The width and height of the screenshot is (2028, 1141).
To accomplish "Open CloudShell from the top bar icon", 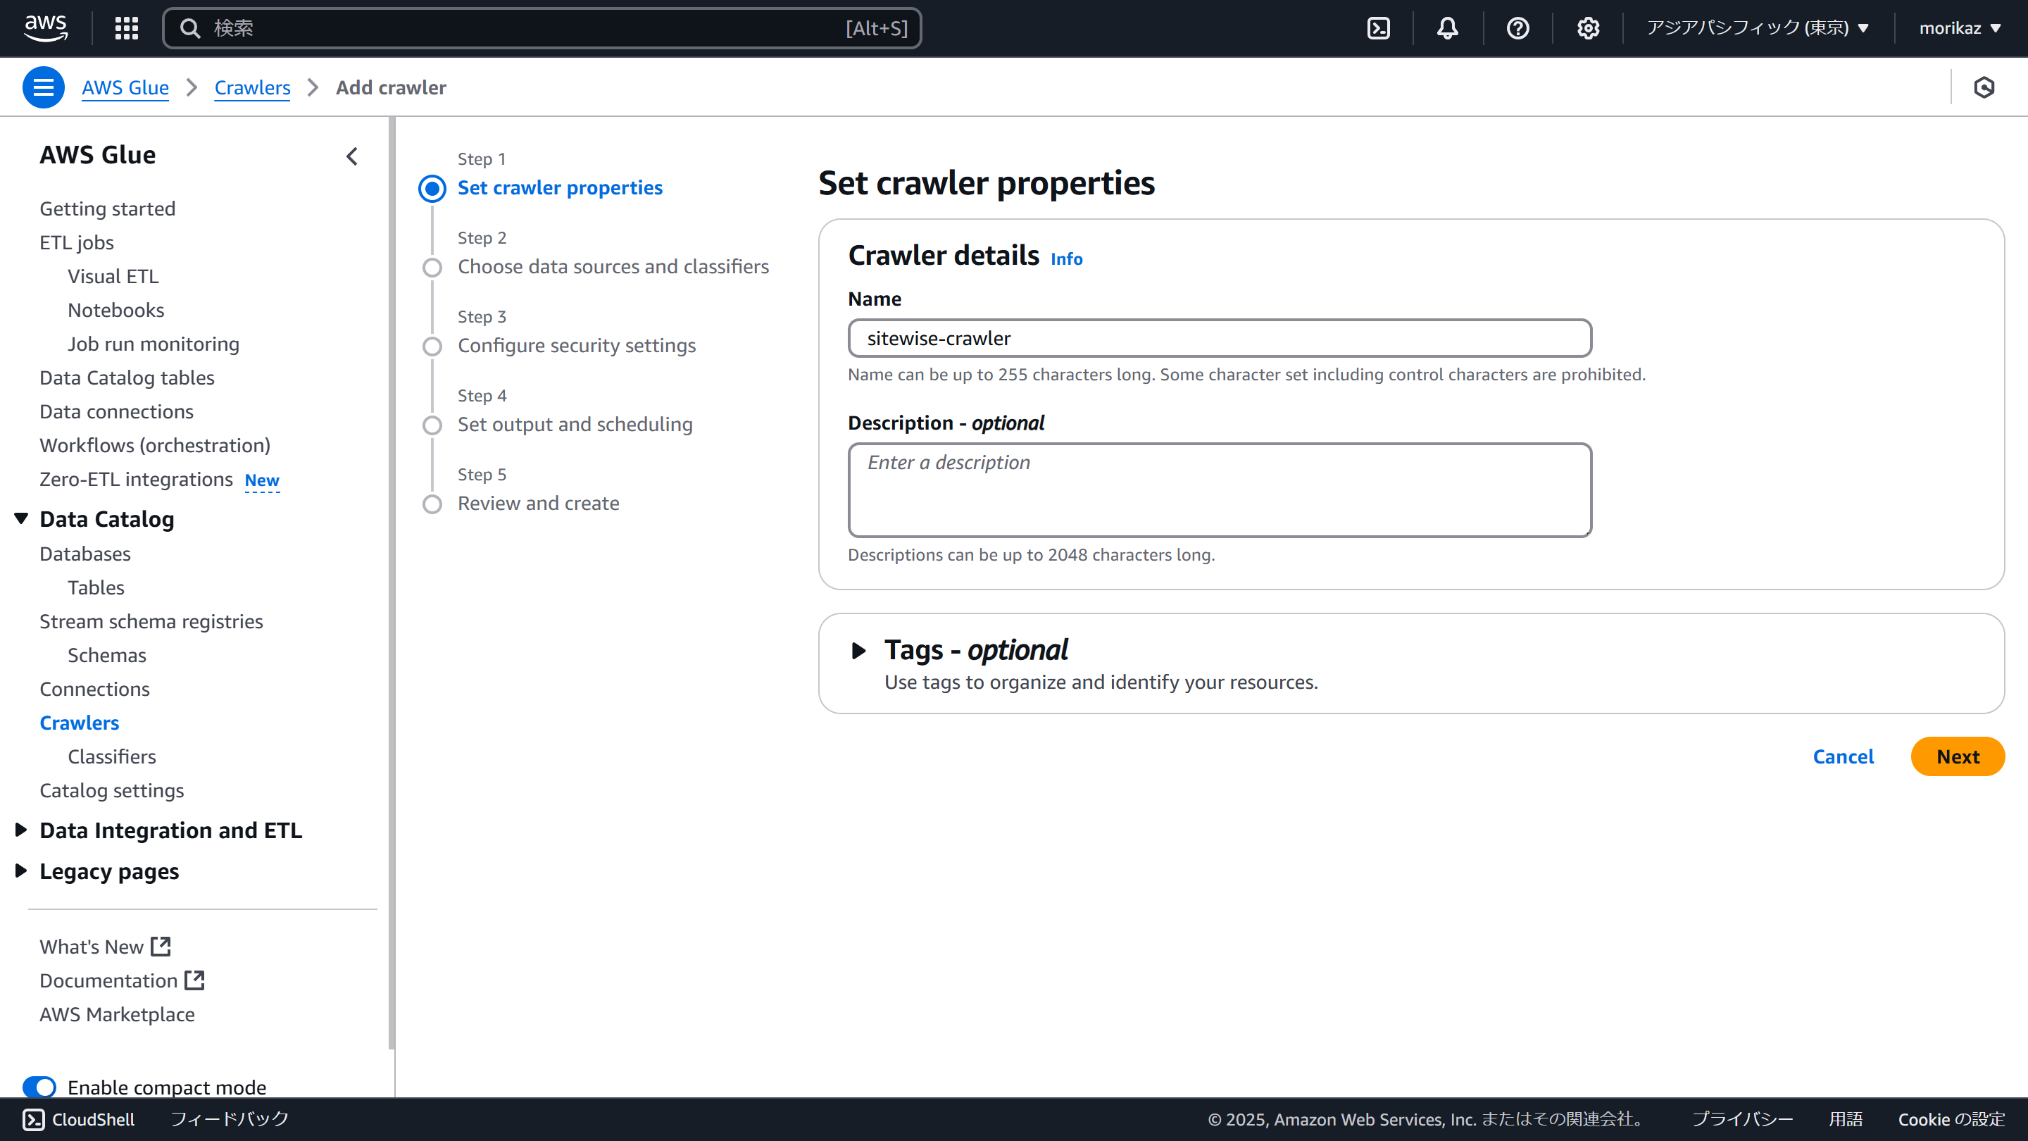I will click(x=1379, y=28).
